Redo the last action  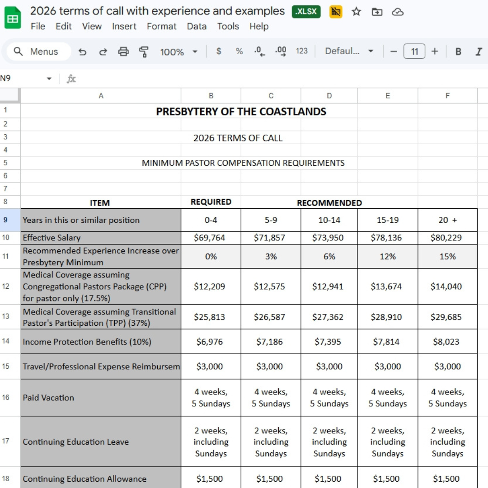tap(103, 52)
